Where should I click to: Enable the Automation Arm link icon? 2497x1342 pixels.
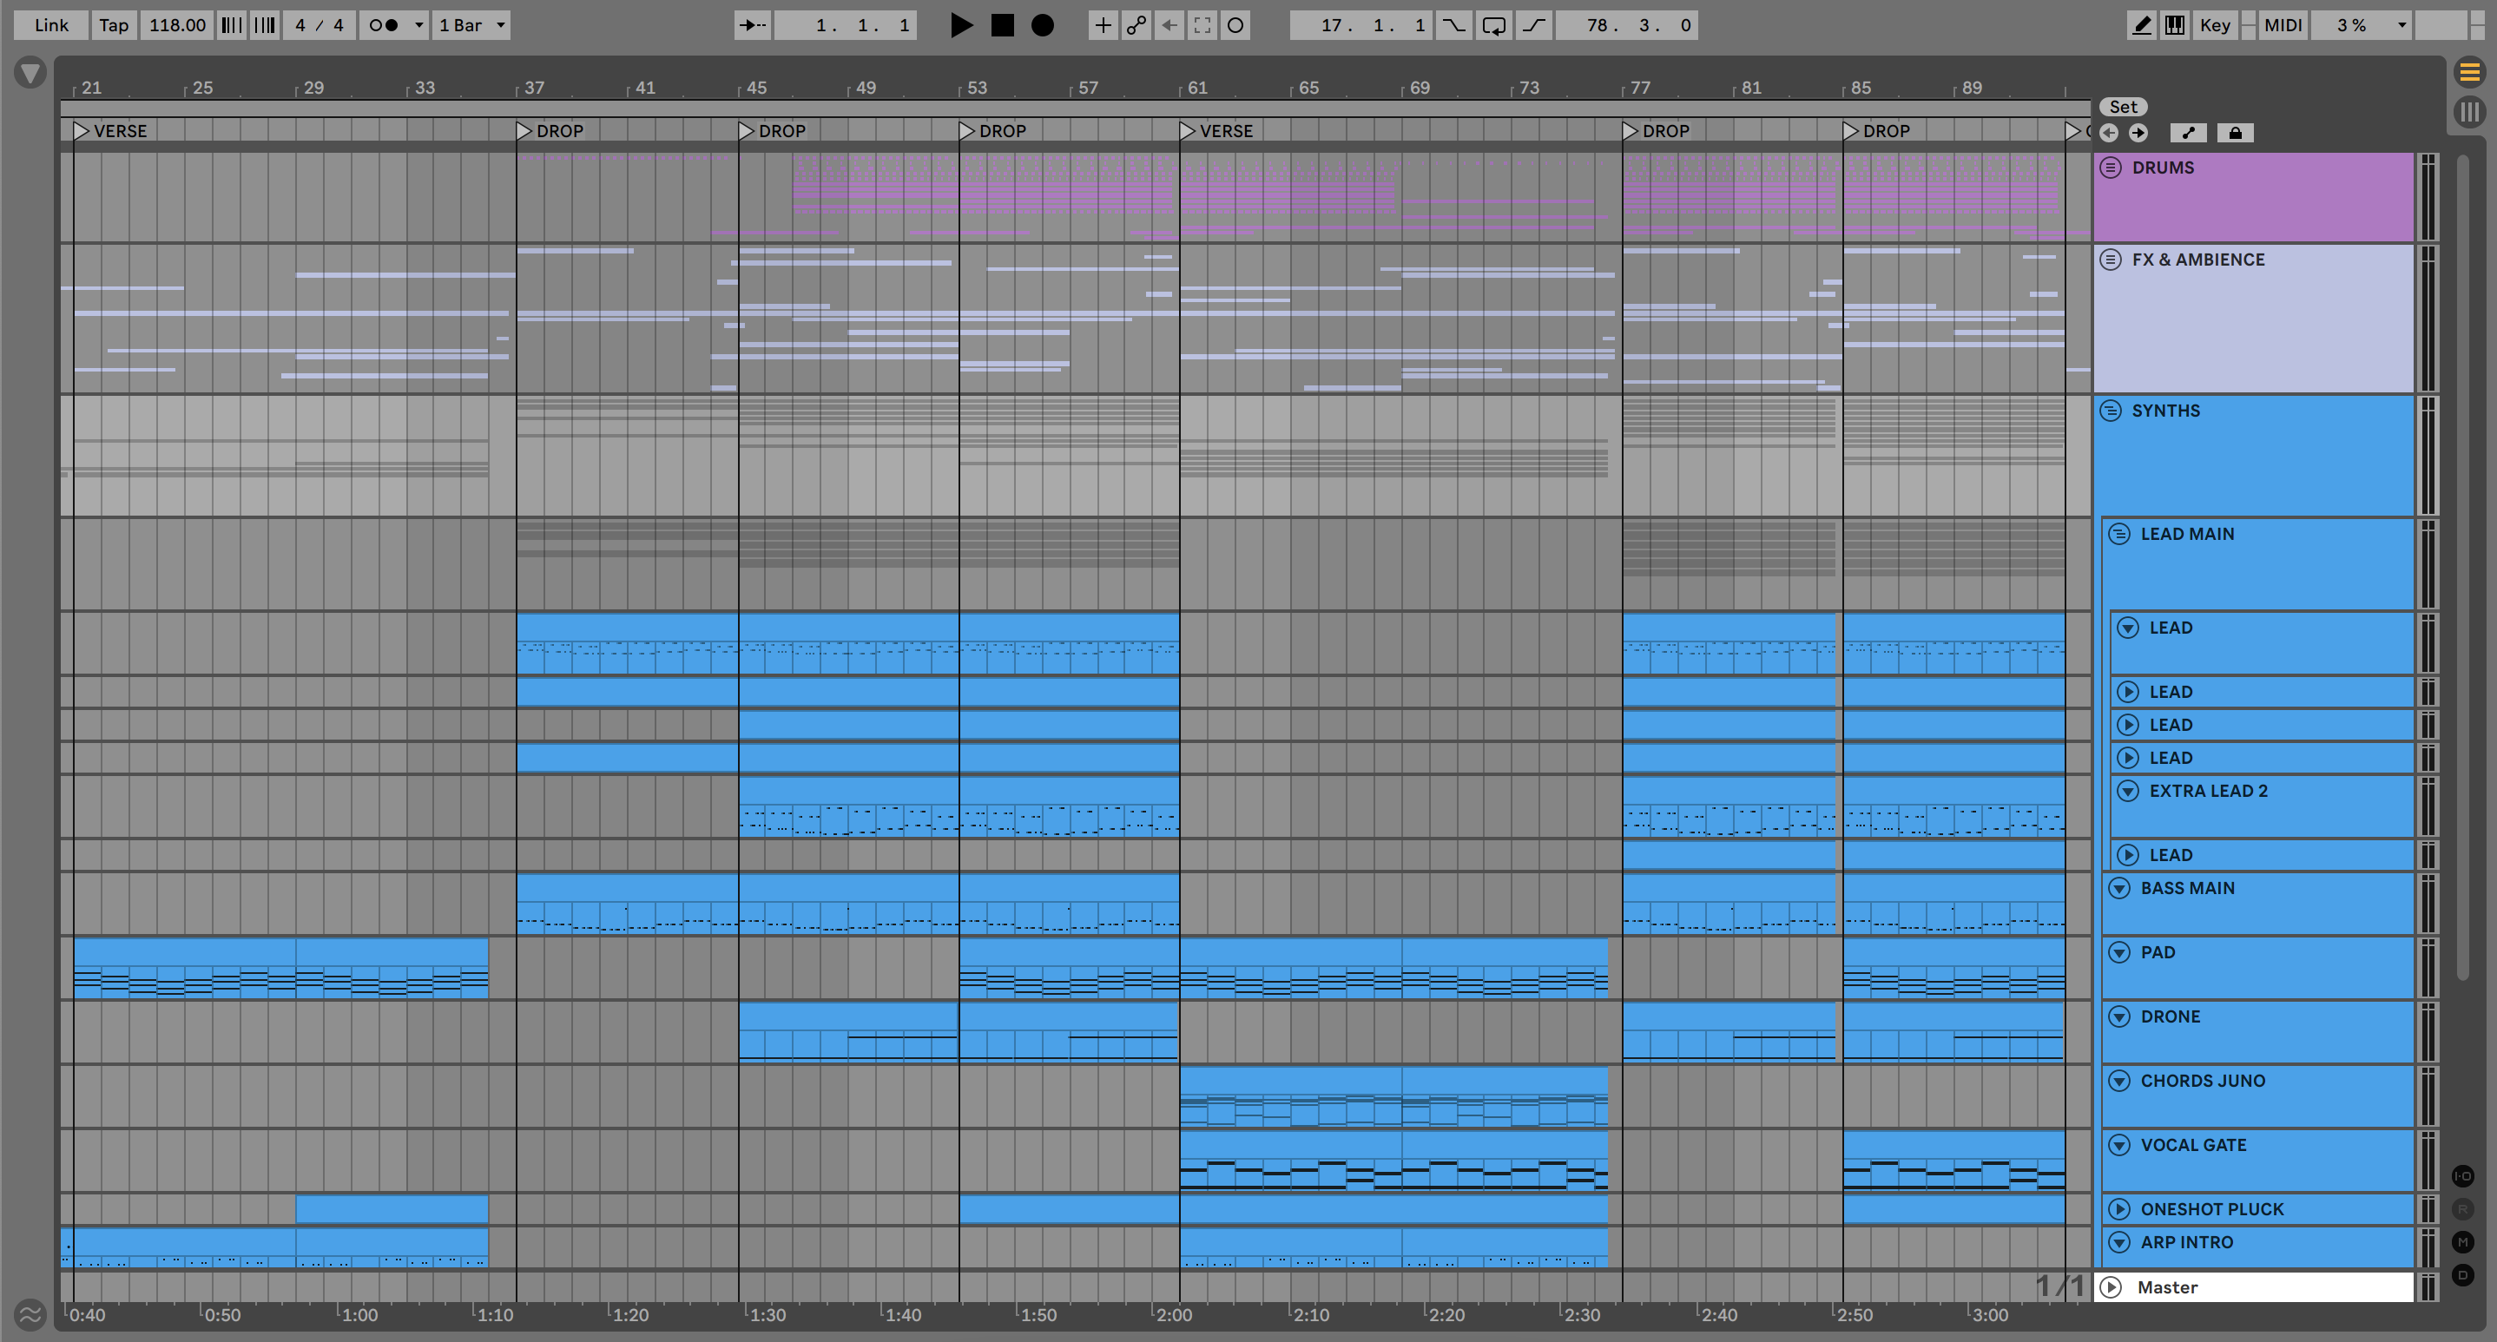coord(1136,25)
